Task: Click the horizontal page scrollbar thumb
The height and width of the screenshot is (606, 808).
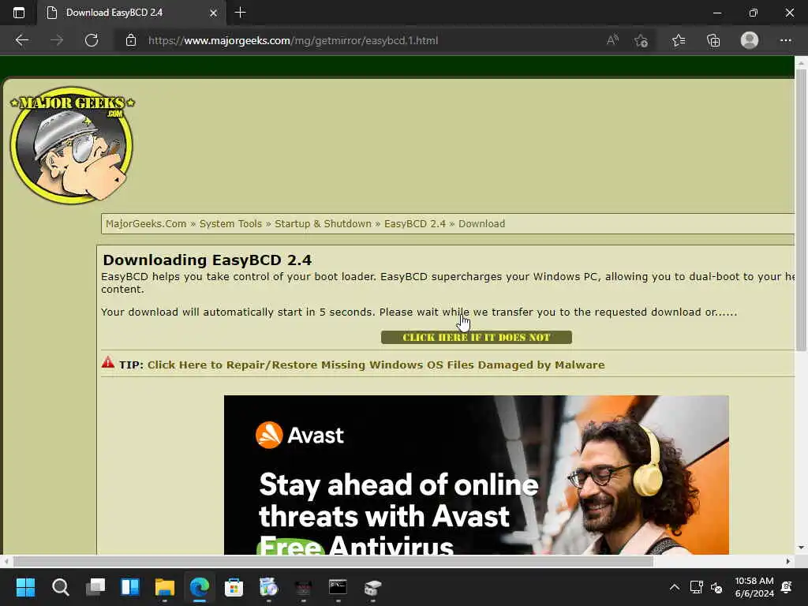Action: pos(333,561)
